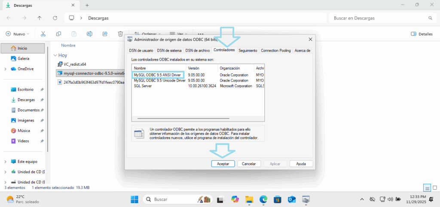440x207 pixels.
Task: Collapse the Hoy group
Action: pyautogui.click(x=55, y=55)
